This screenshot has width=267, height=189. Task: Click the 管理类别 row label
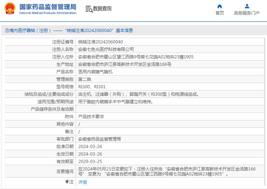point(65,79)
